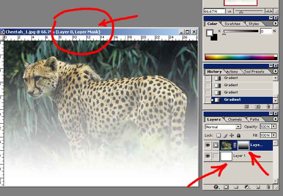
Task: Click the K percentage value field
Action: [x=266, y=32]
